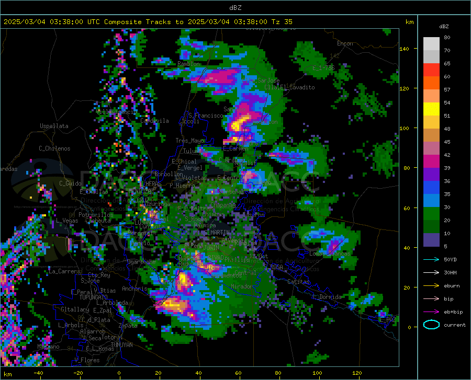Click the yellow eburn arrow in legend
The width and height of the screenshot is (471, 380).
point(431,286)
